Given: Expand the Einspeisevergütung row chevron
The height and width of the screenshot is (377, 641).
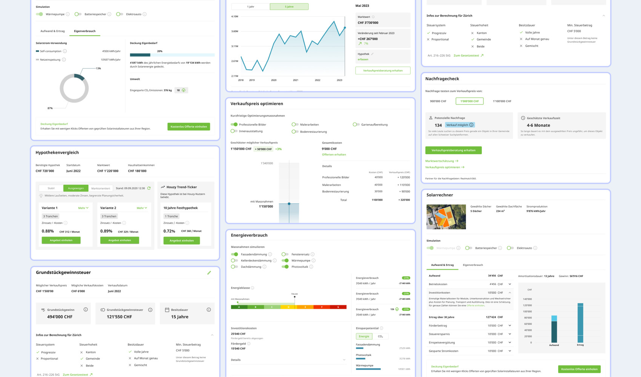Looking at the screenshot, I should [x=510, y=343].
